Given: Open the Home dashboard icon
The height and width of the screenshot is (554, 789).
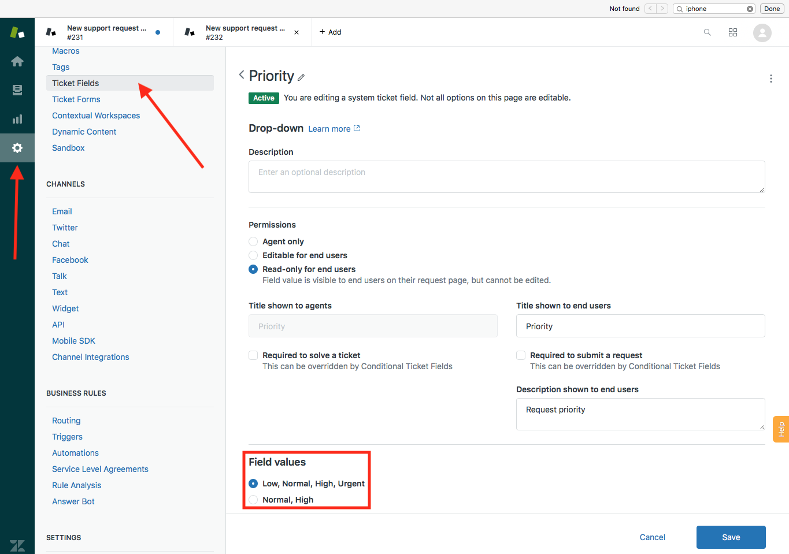Looking at the screenshot, I should [x=17, y=61].
